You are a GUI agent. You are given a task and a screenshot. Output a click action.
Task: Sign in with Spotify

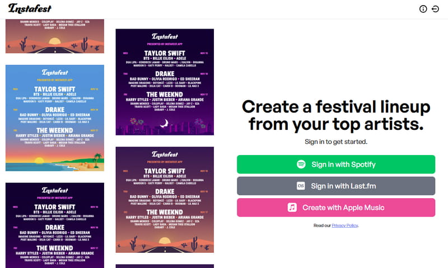[x=335, y=164]
